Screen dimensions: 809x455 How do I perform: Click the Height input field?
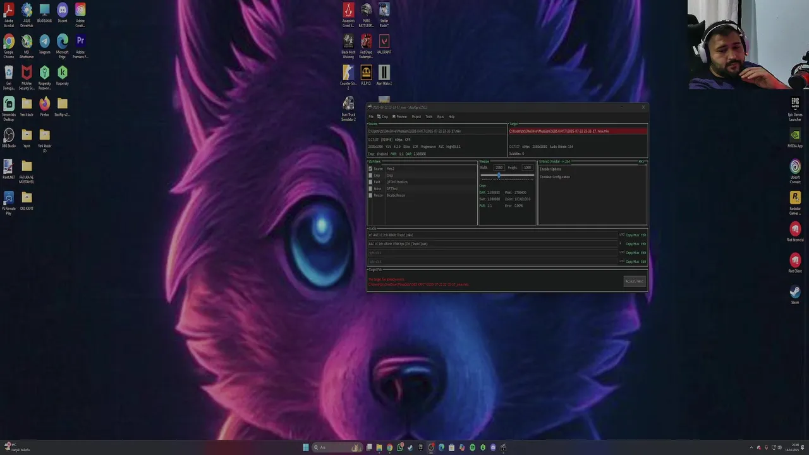527,167
